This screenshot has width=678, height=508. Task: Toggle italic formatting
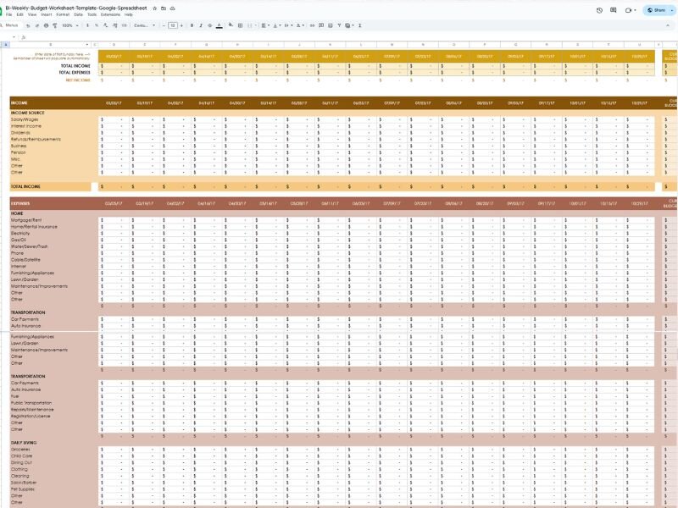[201, 25]
